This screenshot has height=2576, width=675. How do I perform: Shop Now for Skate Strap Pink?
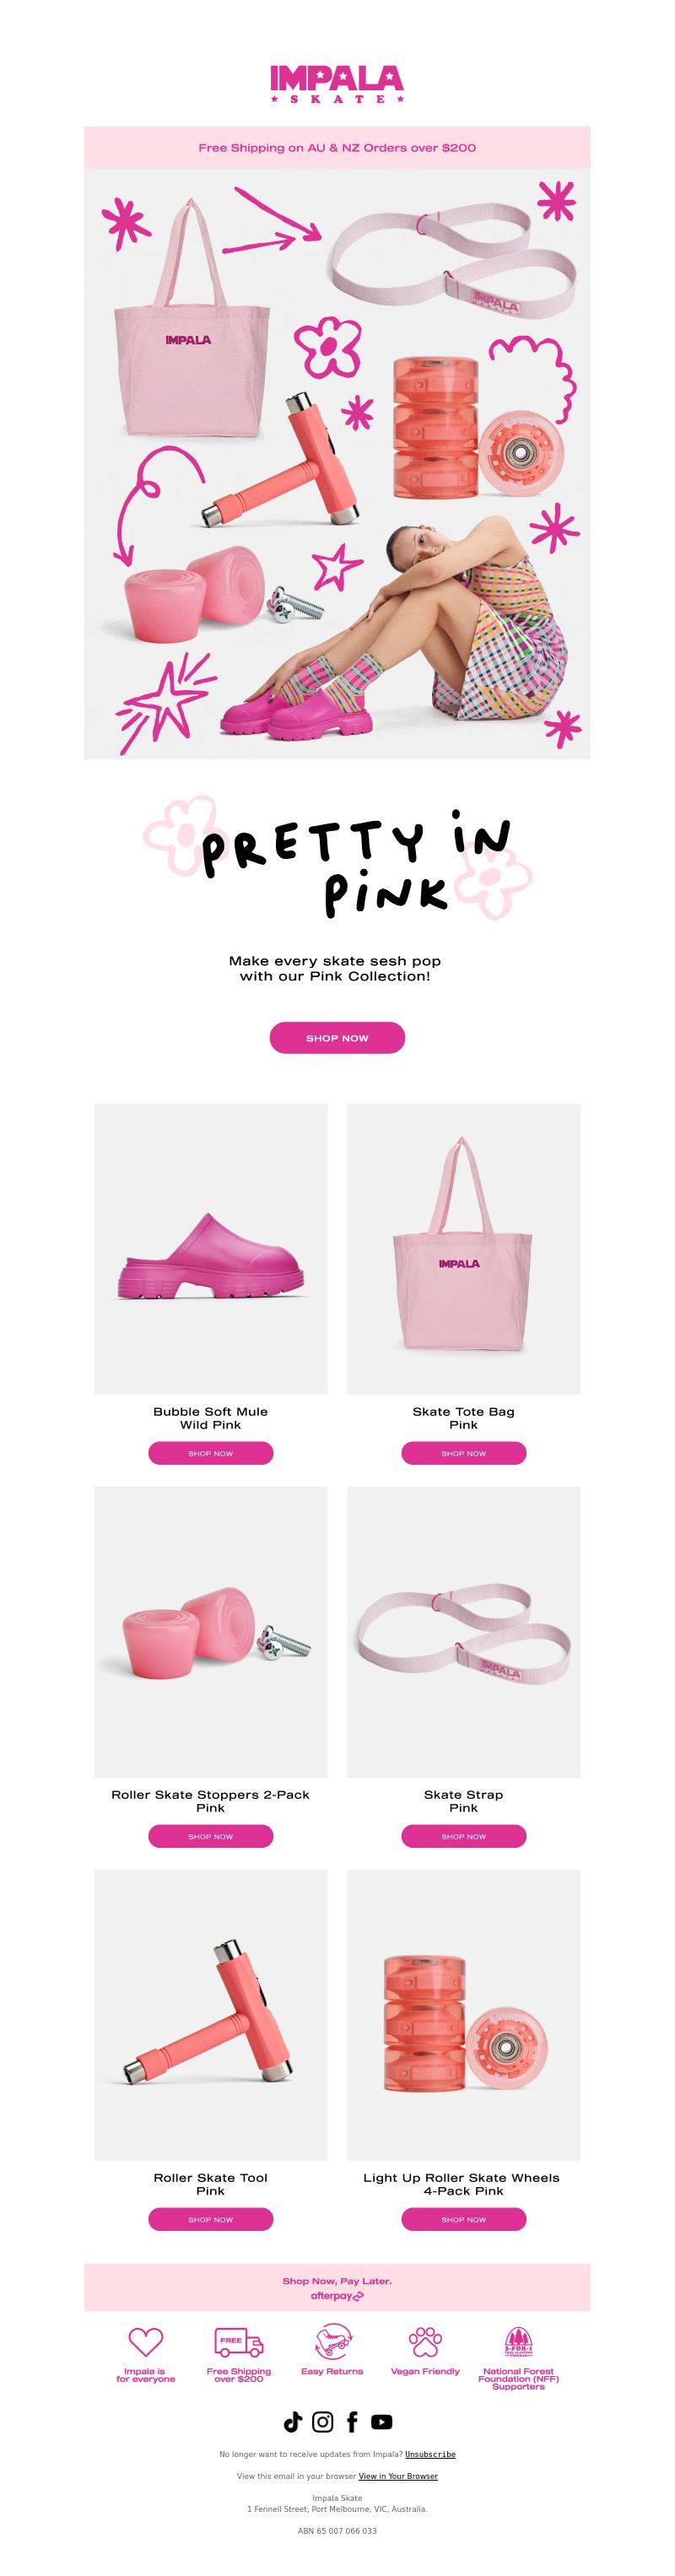[x=464, y=1836]
